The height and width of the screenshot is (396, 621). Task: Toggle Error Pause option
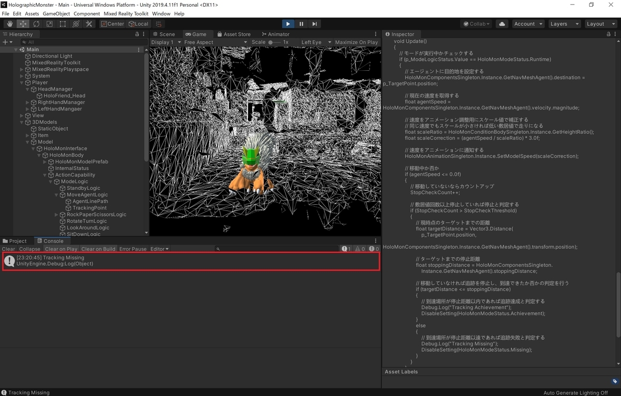[x=133, y=249]
